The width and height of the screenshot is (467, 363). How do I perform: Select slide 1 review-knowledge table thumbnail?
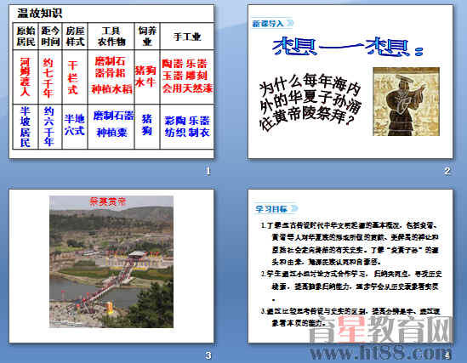(x=111, y=82)
